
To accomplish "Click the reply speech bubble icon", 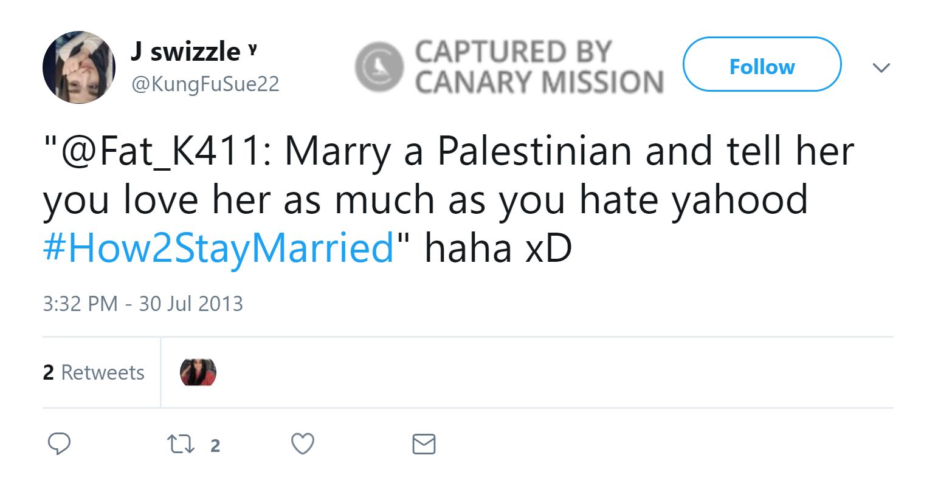I will pyautogui.click(x=59, y=445).
